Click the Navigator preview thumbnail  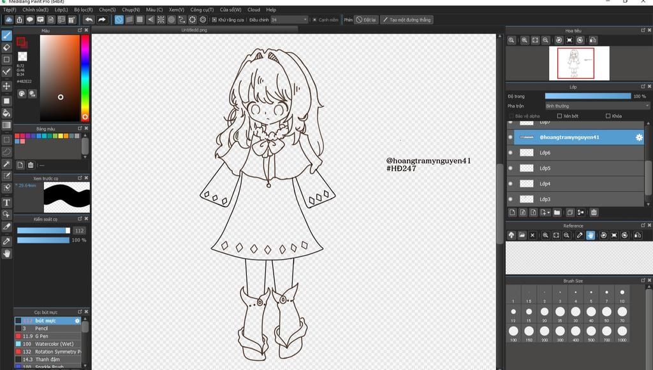[579, 63]
